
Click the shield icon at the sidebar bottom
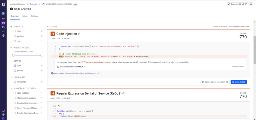coord(3,119)
